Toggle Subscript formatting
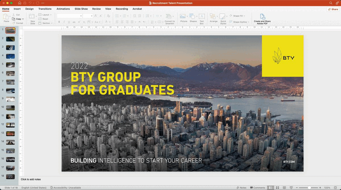 coord(84,22)
